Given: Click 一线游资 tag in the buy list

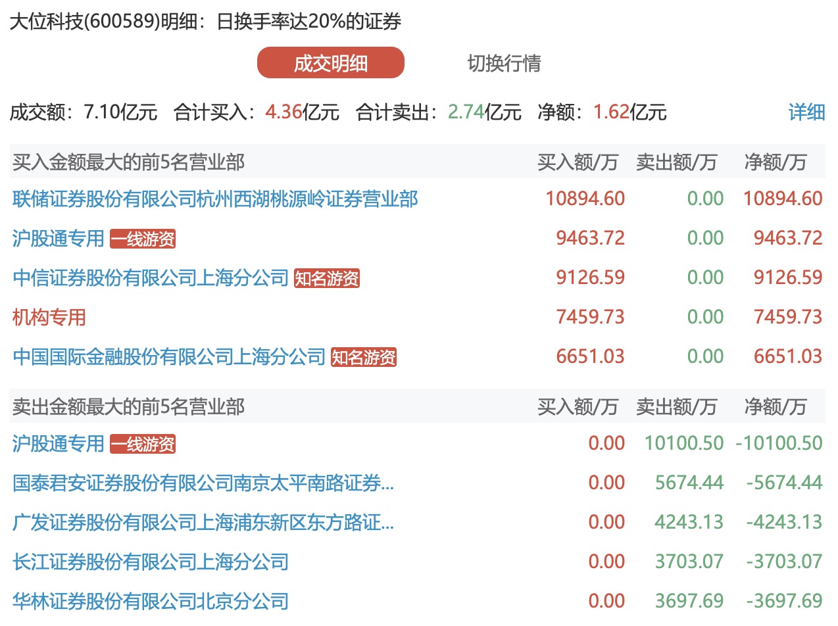Looking at the screenshot, I should 143,239.
